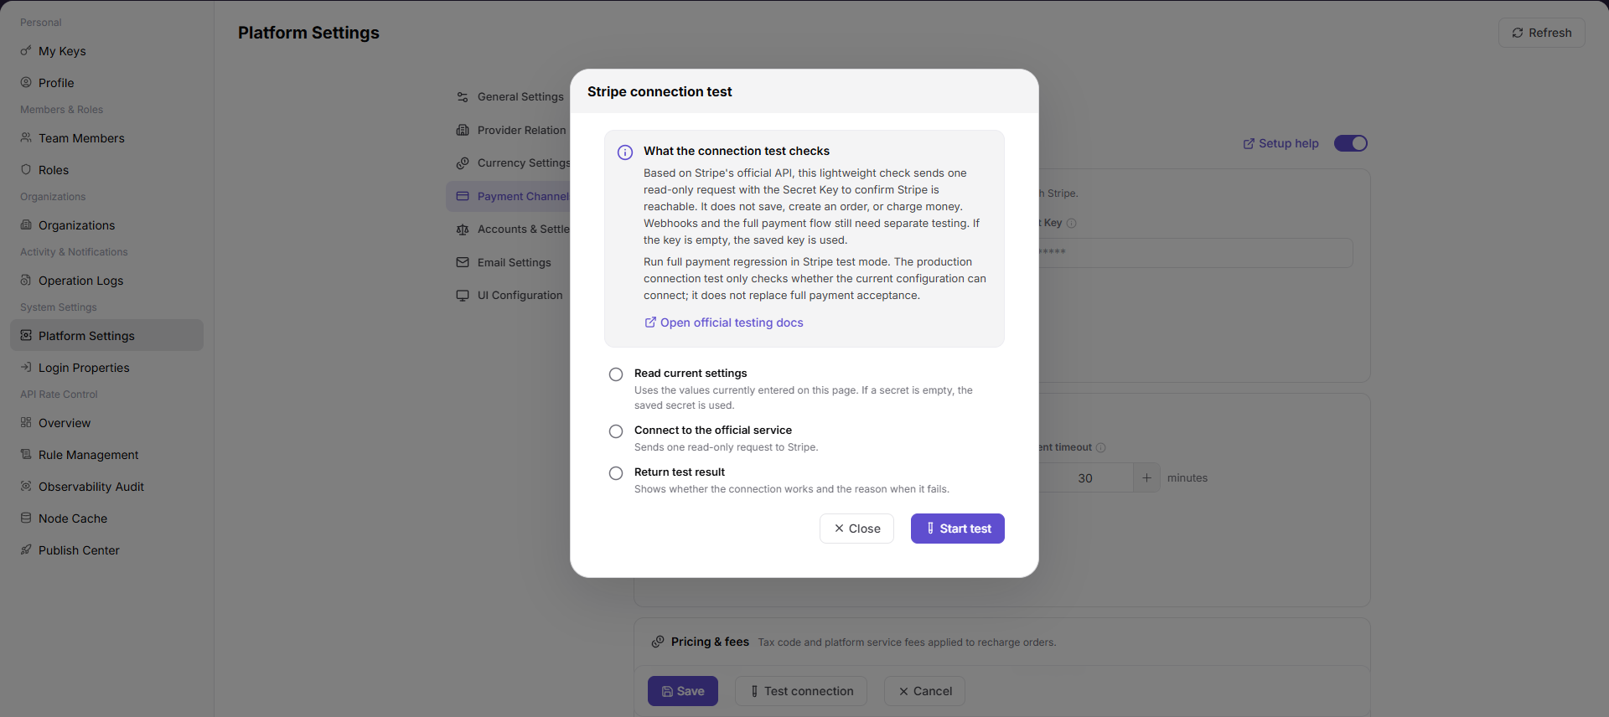Go to Team Members
The width and height of the screenshot is (1609, 717).
[x=106, y=138]
